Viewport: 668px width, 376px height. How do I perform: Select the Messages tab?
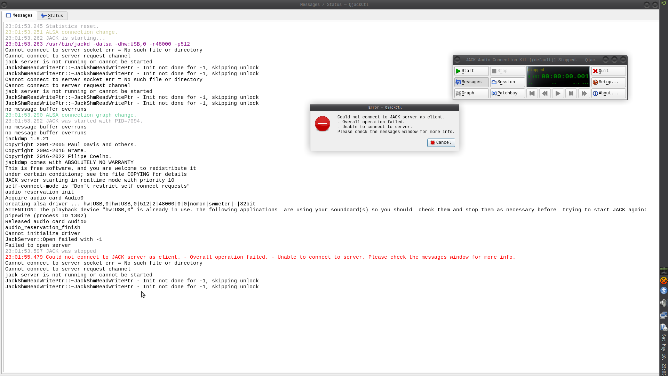click(x=19, y=16)
